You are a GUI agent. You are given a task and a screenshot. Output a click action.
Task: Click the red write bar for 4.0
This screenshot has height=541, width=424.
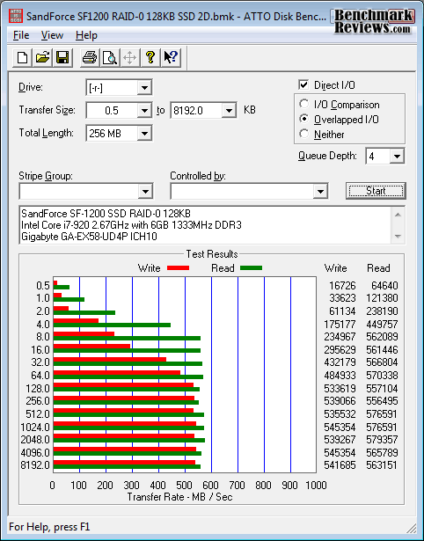(76, 320)
